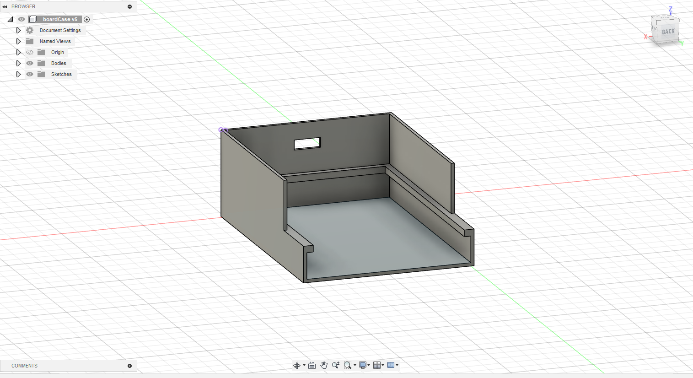This screenshot has height=378, width=693.
Task: Open the Grid and Snaps dropdown arrow
Action: click(383, 365)
